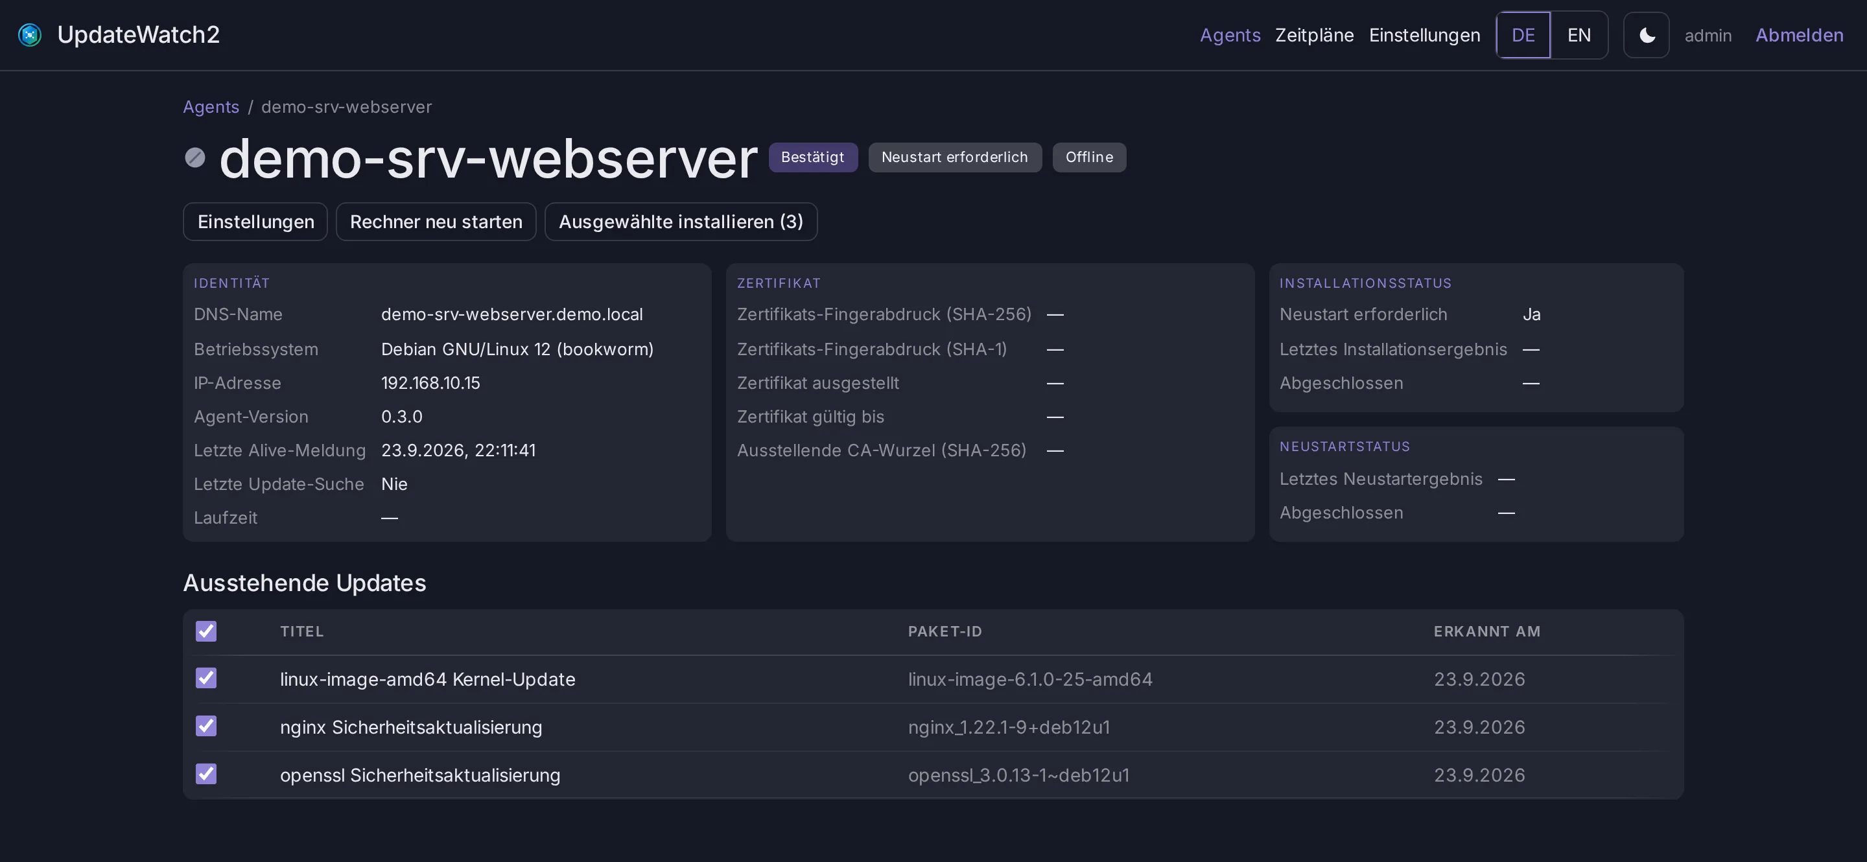This screenshot has width=1867, height=862.
Task: Click Rechner neu starten button
Action: point(436,222)
